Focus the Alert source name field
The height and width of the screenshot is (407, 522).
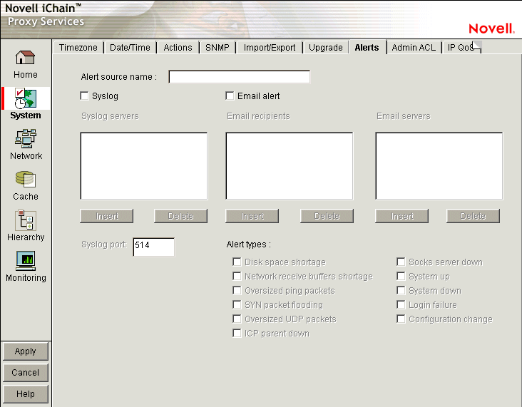[240, 76]
